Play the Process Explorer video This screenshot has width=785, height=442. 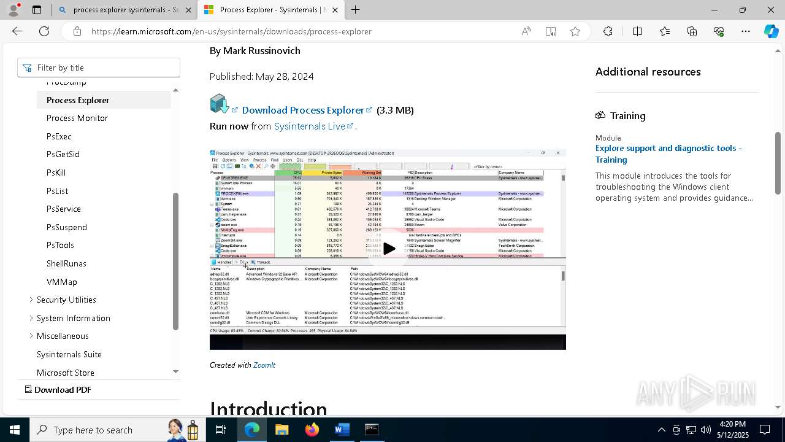click(389, 249)
